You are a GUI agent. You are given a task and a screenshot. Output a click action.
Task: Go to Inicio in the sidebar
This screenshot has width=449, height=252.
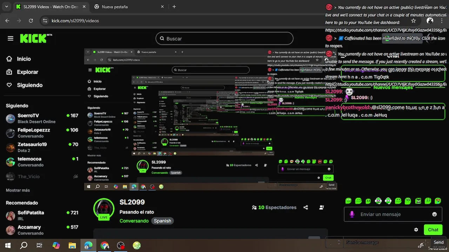pos(24,59)
